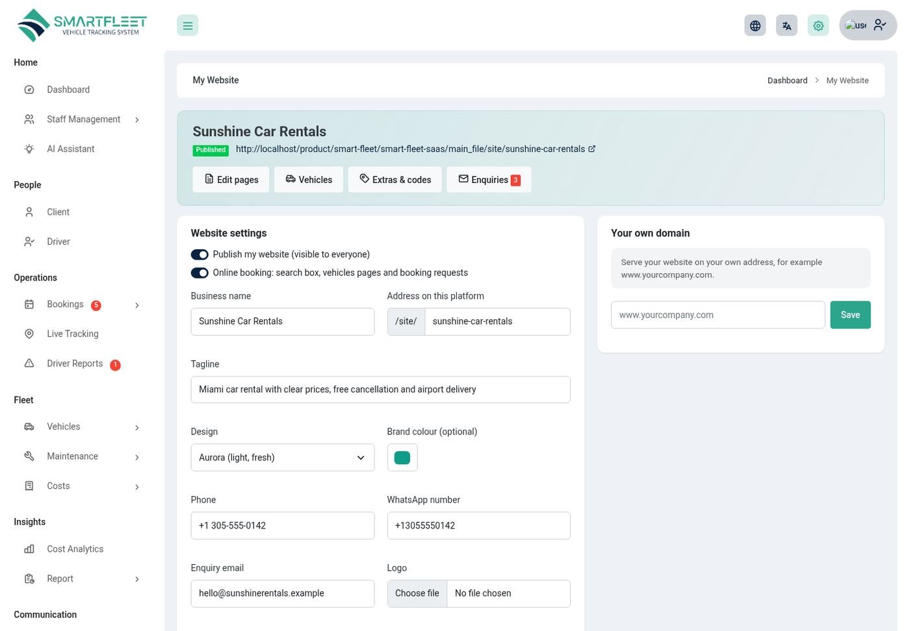
Task: Open the Design dropdown Aurora
Action: click(x=282, y=458)
